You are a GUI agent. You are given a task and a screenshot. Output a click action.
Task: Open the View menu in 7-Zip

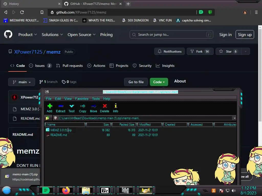point(68,99)
